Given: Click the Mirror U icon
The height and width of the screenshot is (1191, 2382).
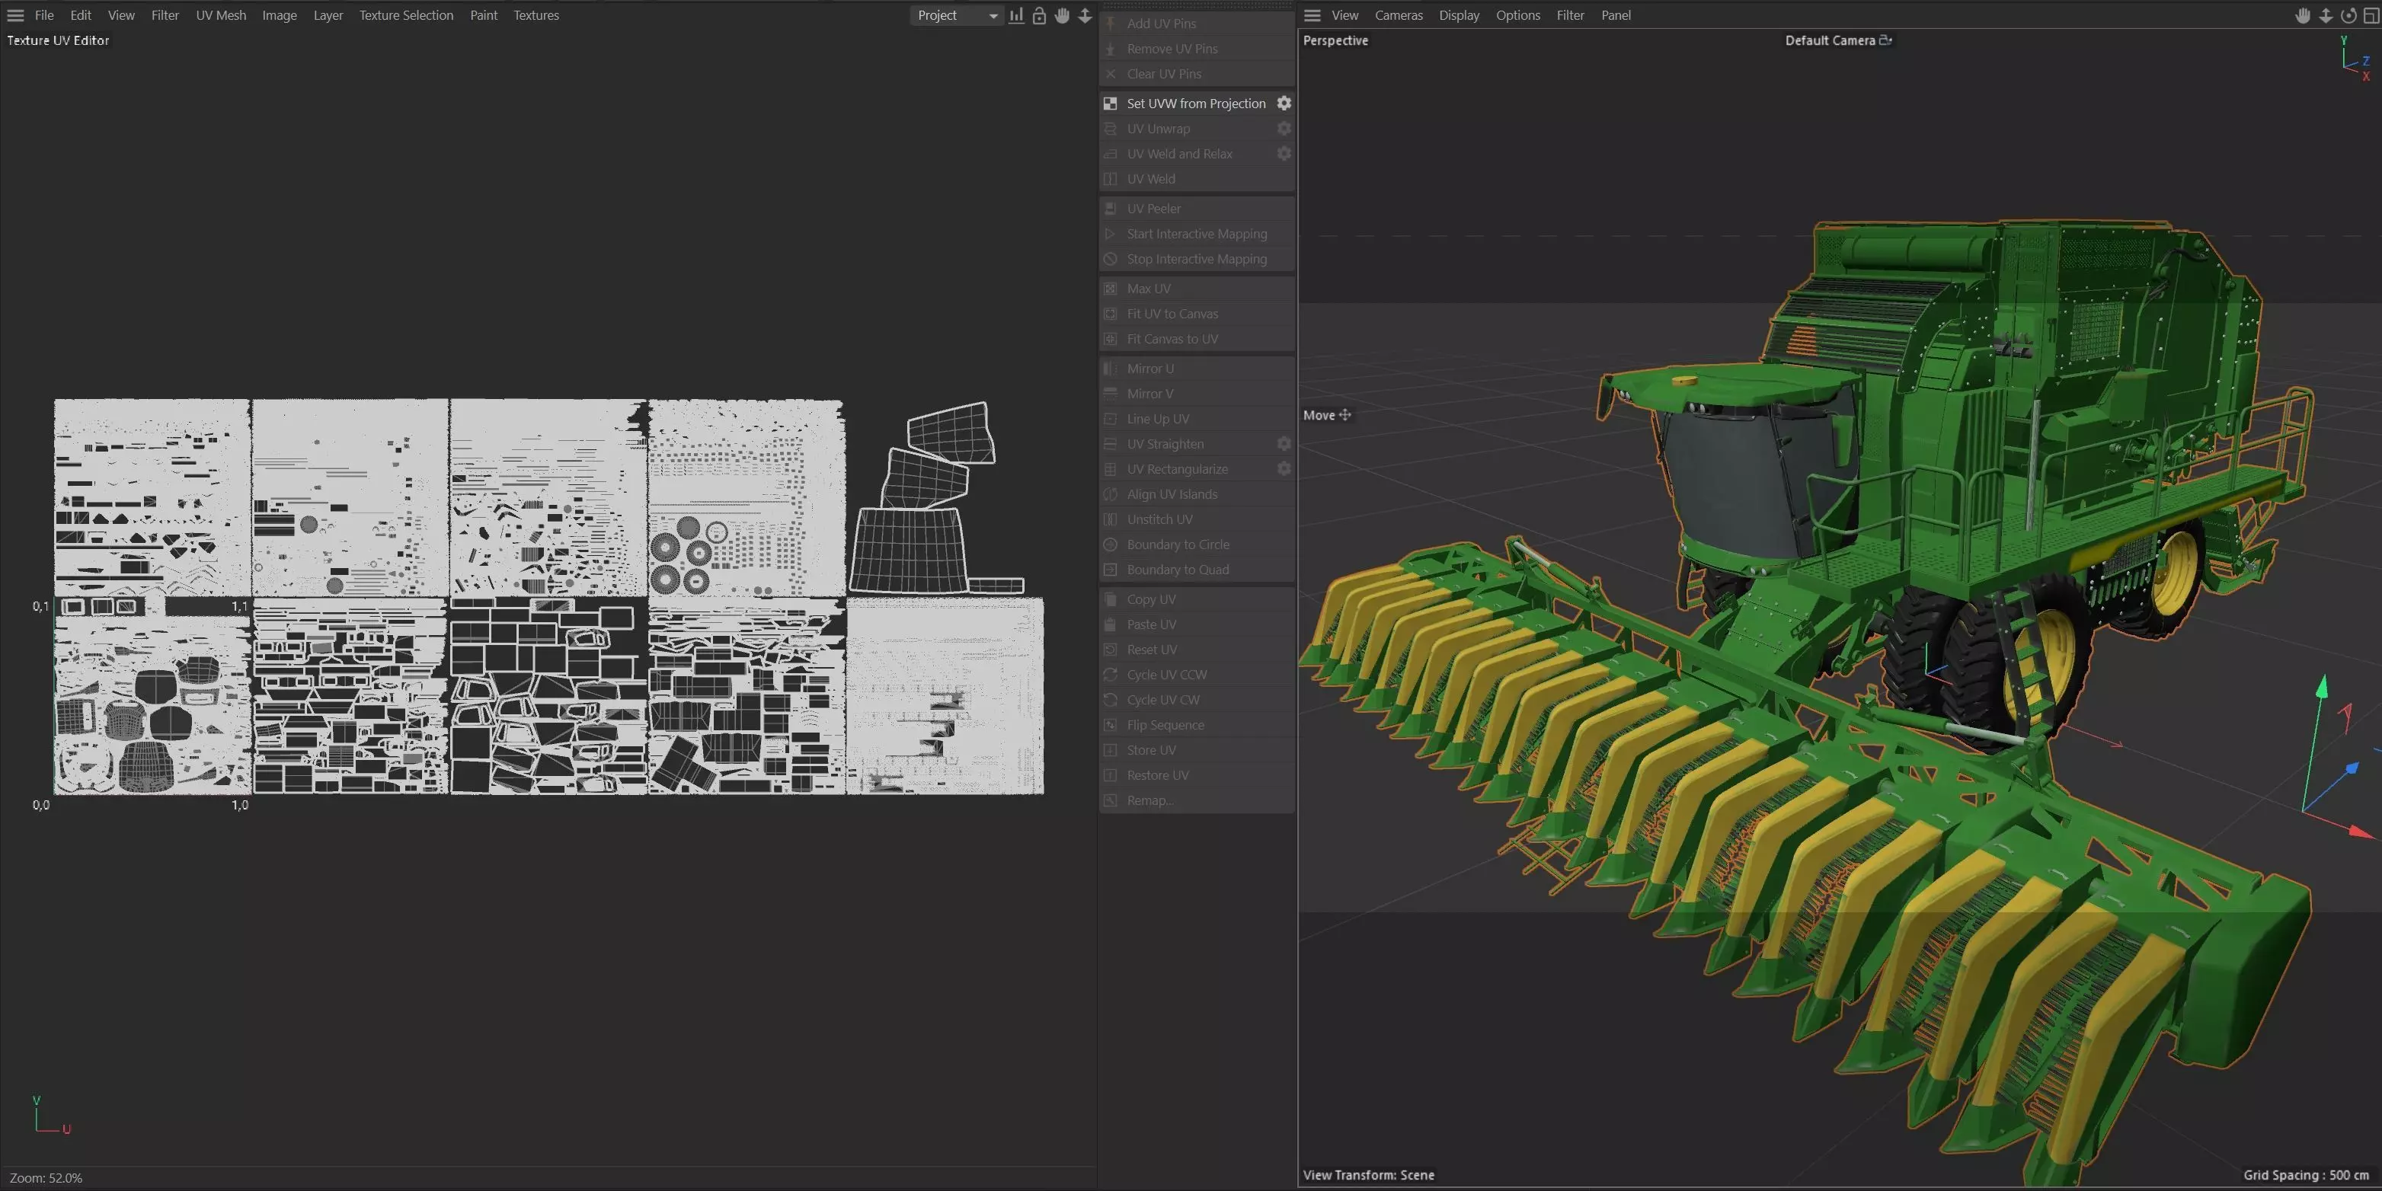Looking at the screenshot, I should [x=1111, y=367].
